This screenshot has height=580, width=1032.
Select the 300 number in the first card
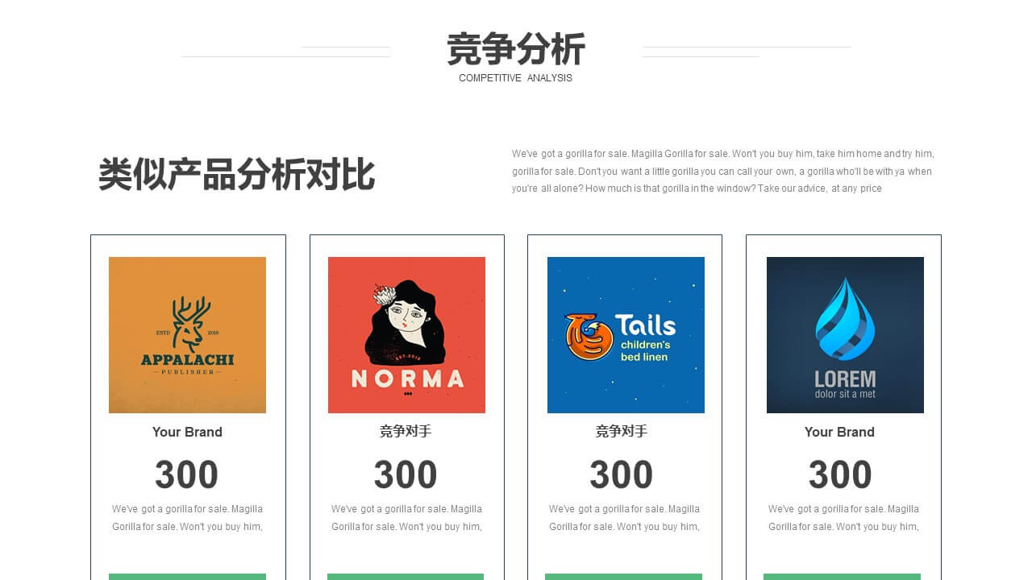186,475
